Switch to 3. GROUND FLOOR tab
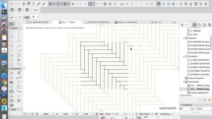Viewport: 212px width, 119px height. click(37, 22)
